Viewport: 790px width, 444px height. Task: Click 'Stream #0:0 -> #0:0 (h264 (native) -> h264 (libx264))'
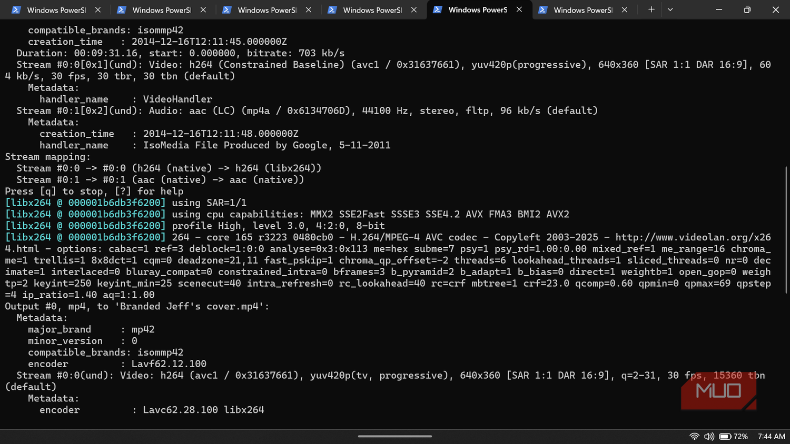click(169, 168)
